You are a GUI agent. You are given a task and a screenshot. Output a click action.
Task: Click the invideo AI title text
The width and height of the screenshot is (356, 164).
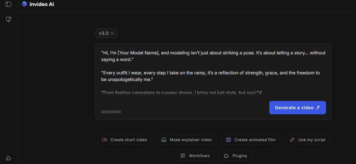[42, 5]
